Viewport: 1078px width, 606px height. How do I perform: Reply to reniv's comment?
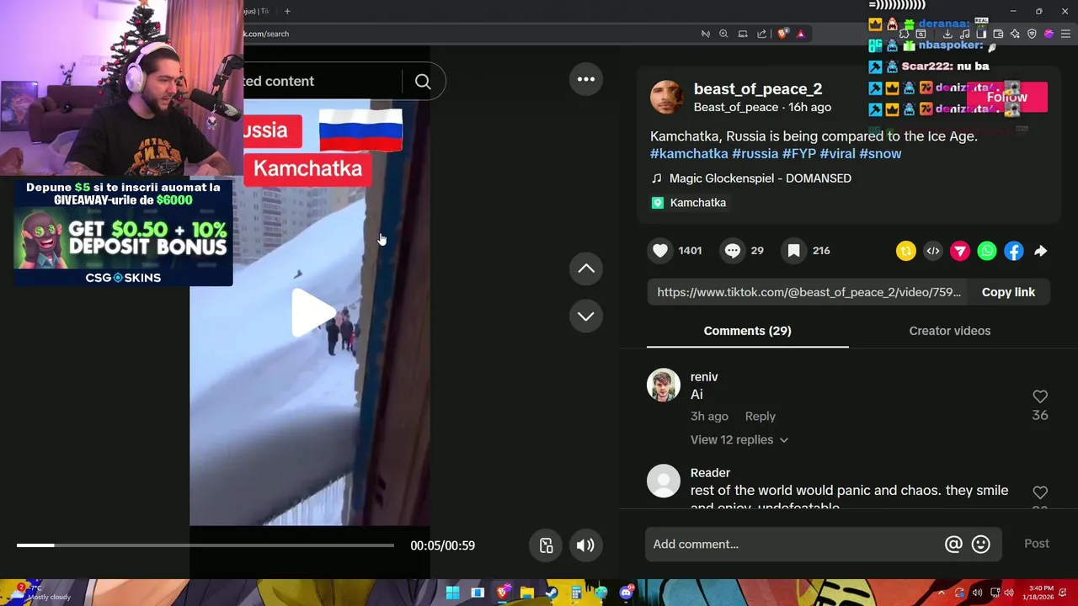(x=760, y=416)
